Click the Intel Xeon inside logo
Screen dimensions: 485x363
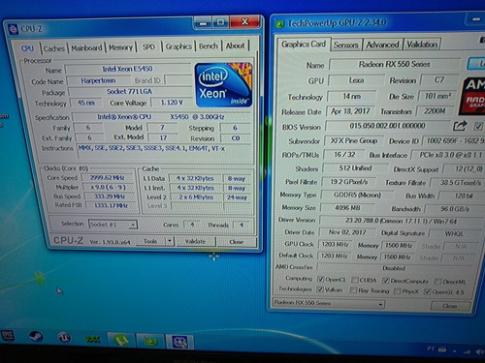pos(224,85)
